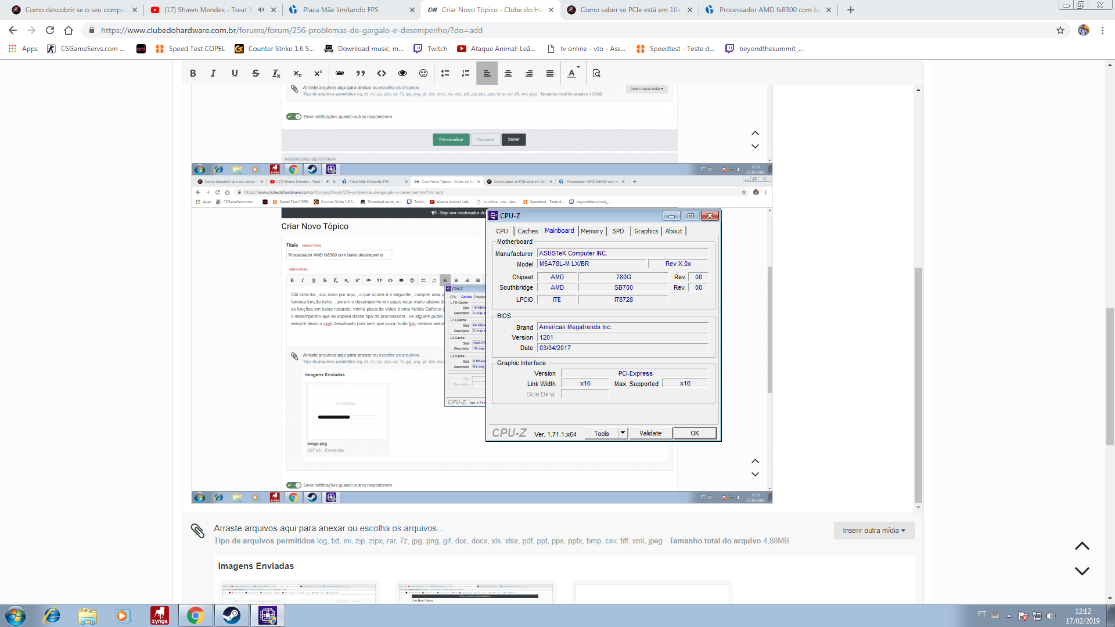
Task: Click the 'escolha os arquivos...' link
Action: [401, 528]
